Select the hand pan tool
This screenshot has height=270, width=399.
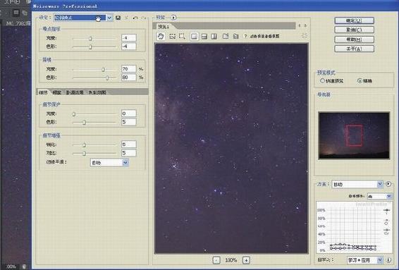click(x=161, y=37)
